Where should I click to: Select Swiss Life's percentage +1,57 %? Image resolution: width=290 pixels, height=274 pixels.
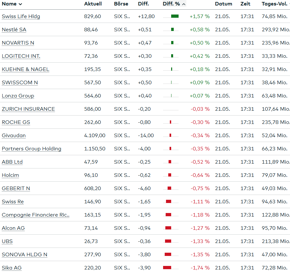tap(200, 16)
